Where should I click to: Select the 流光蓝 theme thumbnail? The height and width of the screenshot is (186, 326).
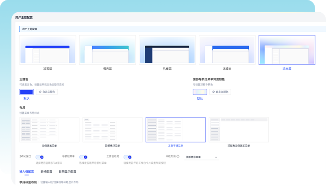click(287, 50)
